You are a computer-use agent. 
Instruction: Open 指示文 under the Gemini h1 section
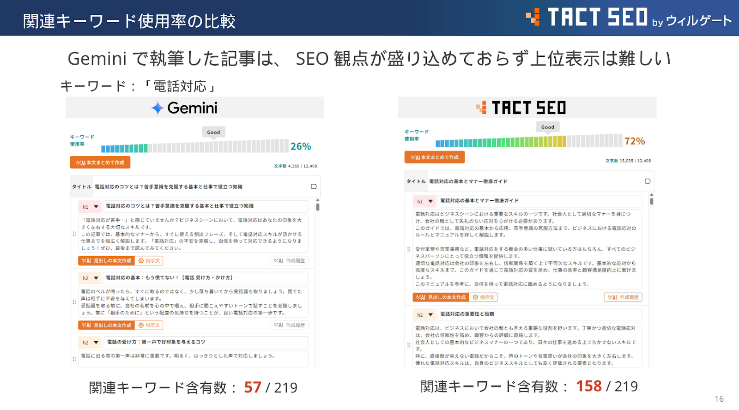click(x=149, y=261)
